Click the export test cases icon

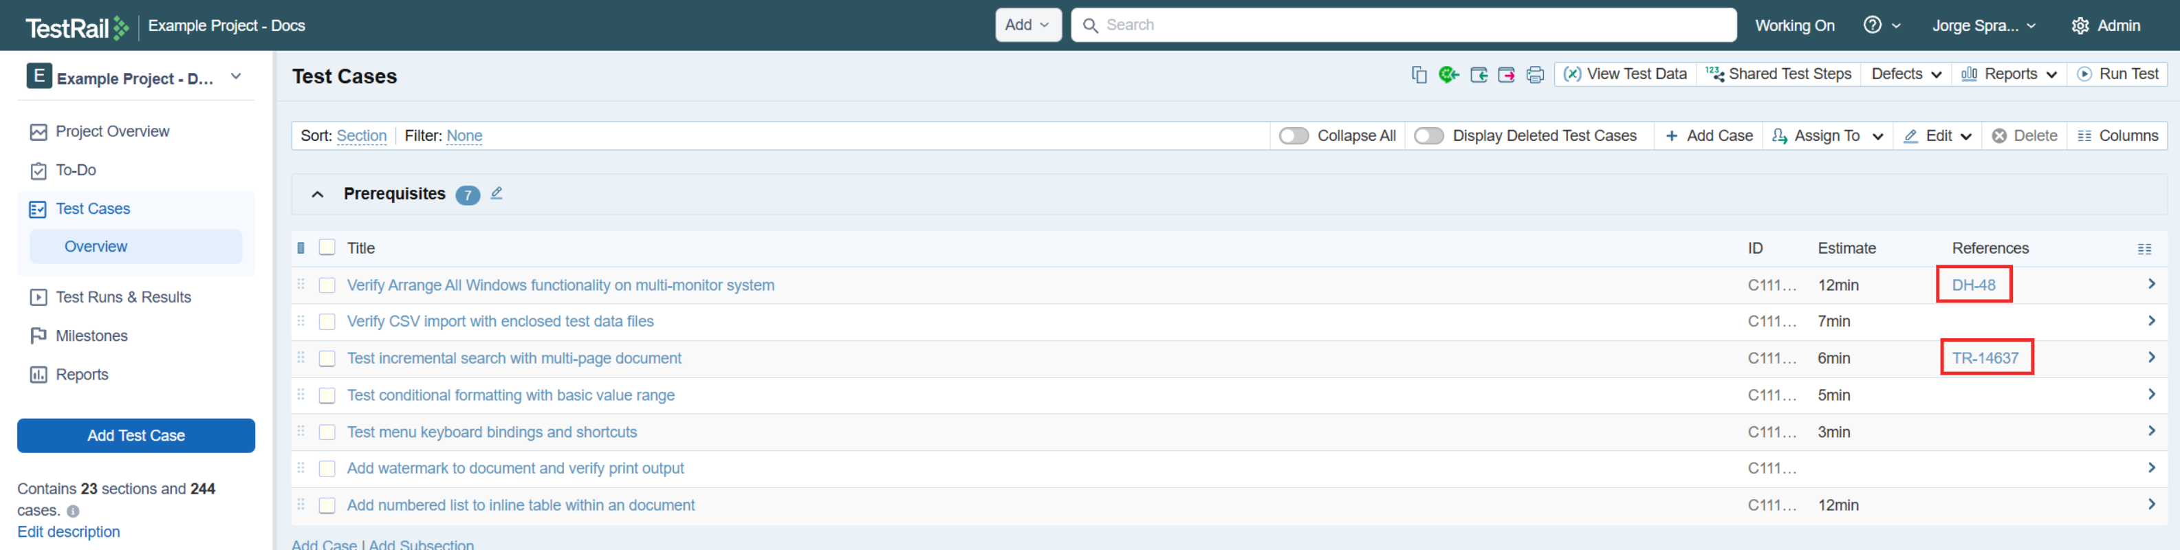(x=1506, y=76)
